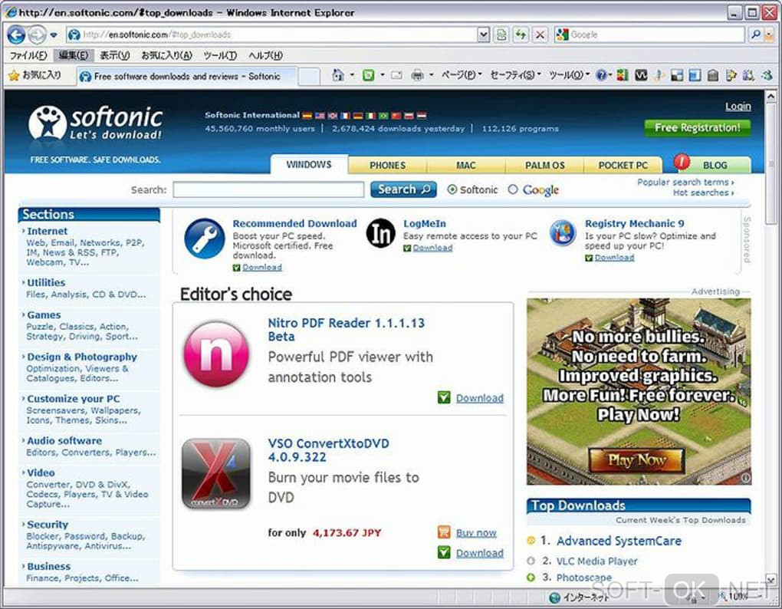
Task: Expand the feeds dropdown arrow
Action: click(383, 75)
